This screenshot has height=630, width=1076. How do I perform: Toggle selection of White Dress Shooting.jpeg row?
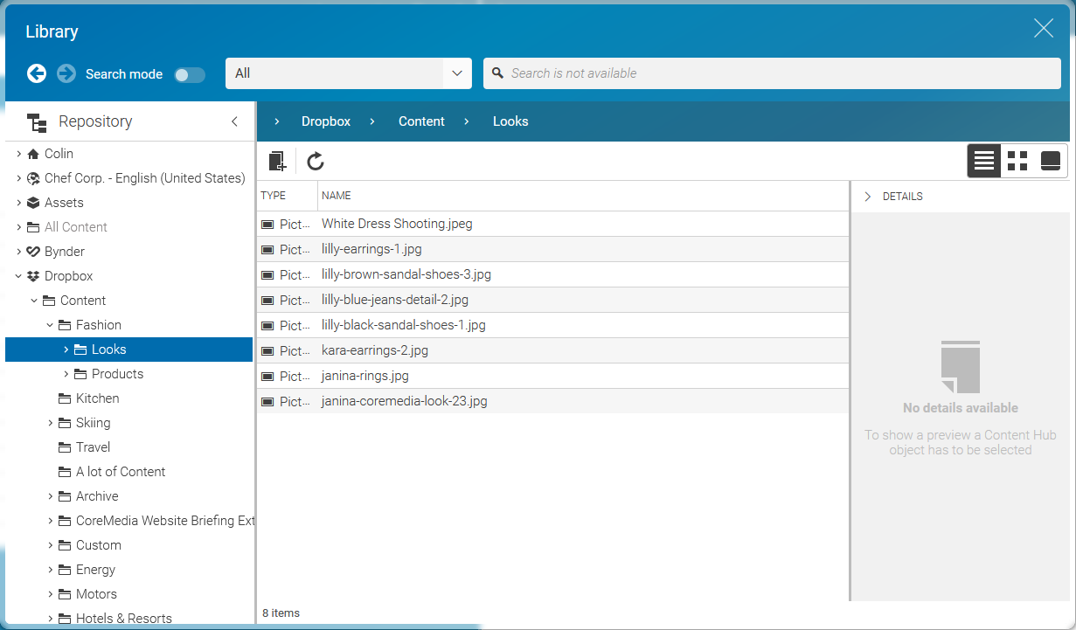(x=397, y=224)
